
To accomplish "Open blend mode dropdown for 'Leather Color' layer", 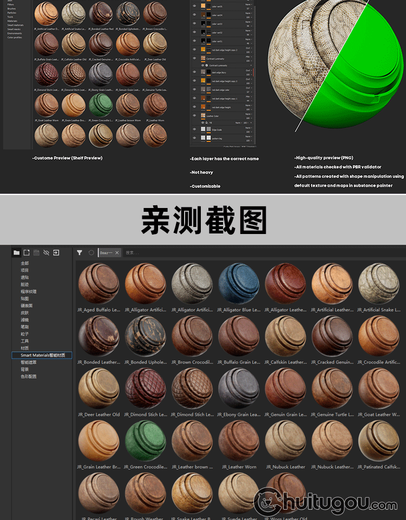I will pyautogui.click(x=248, y=114).
